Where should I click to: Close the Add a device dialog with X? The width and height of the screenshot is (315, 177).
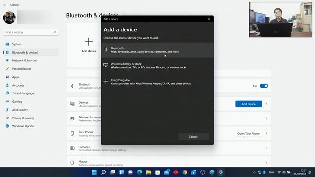pos(209,19)
